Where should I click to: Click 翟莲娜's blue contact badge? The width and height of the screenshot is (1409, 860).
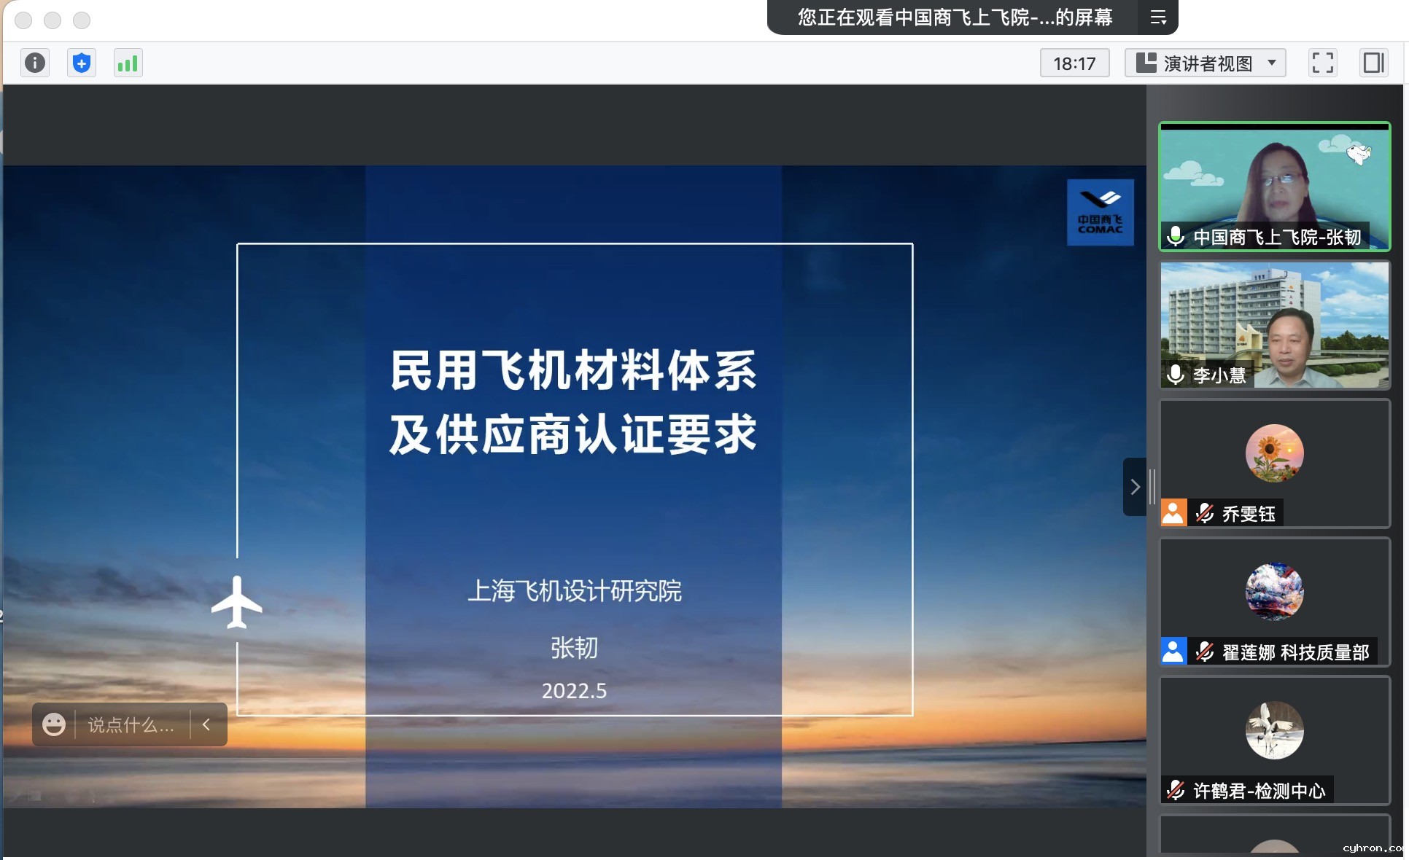[x=1173, y=651]
